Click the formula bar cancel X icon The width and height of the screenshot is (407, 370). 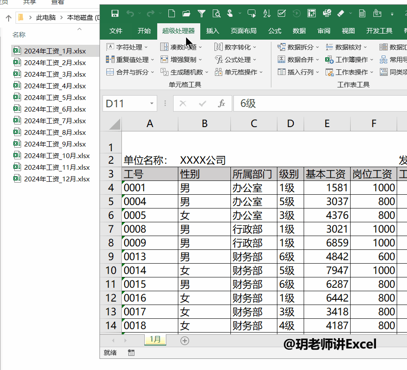[183, 104]
